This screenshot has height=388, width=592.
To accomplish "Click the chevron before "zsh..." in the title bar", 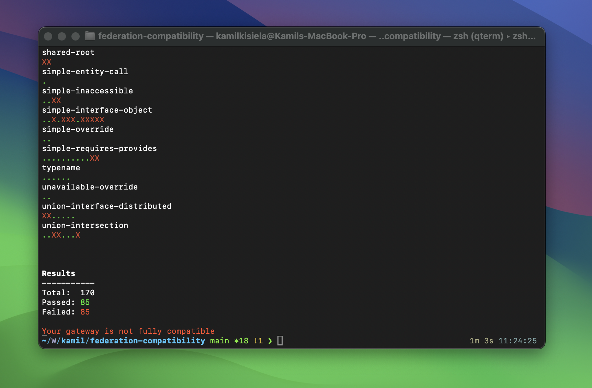I will 509,36.
